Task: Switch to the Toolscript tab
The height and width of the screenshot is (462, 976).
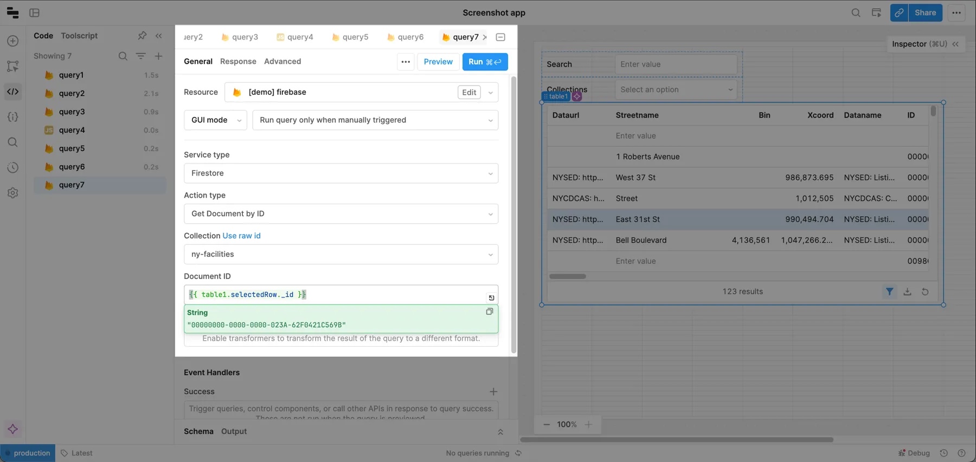Action: pos(79,36)
